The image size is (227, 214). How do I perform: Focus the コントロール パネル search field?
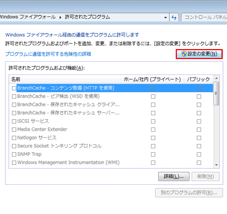point(204,18)
